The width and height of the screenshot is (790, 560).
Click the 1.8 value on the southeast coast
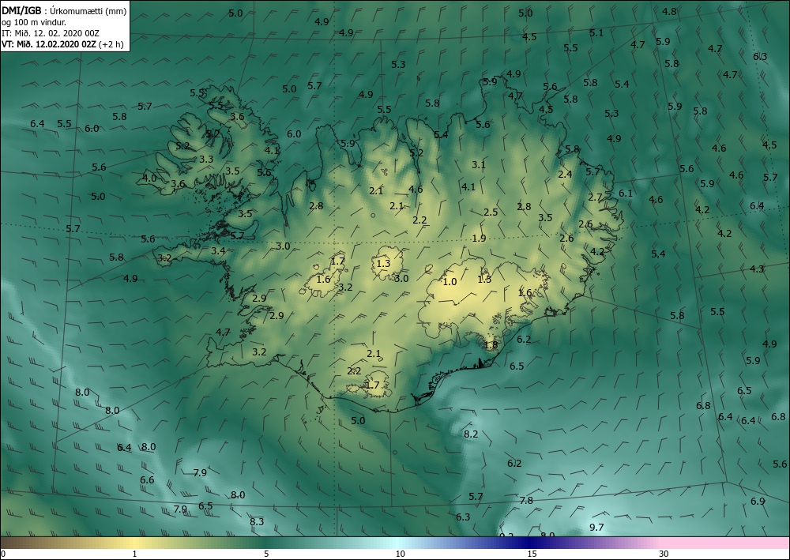491,345
